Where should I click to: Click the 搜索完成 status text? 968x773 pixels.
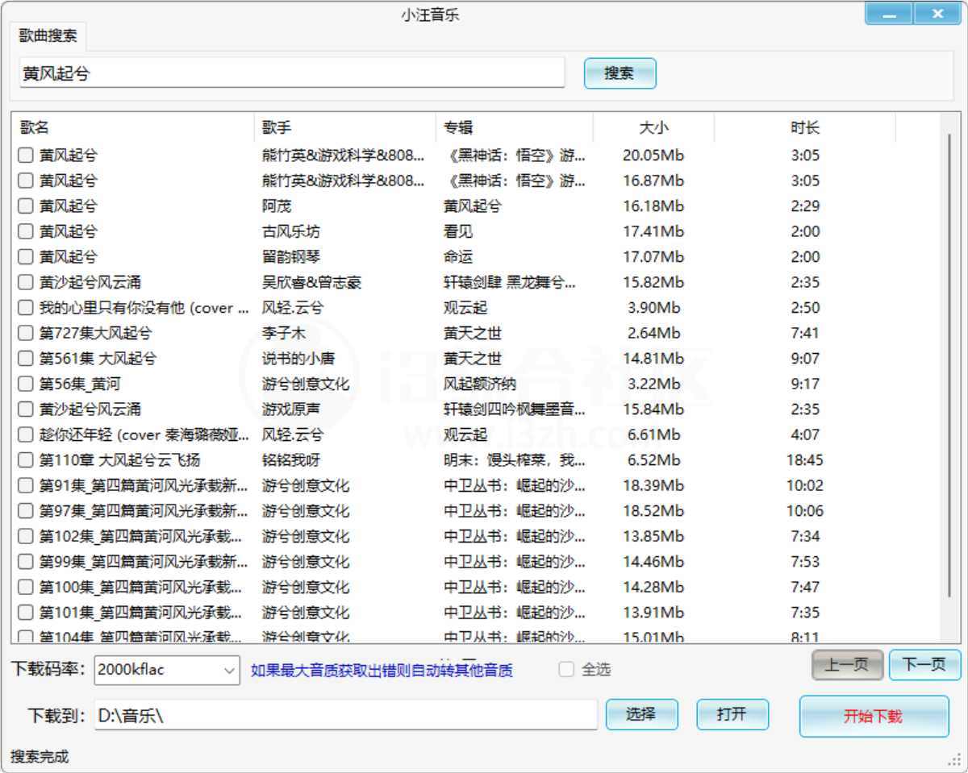(40, 757)
